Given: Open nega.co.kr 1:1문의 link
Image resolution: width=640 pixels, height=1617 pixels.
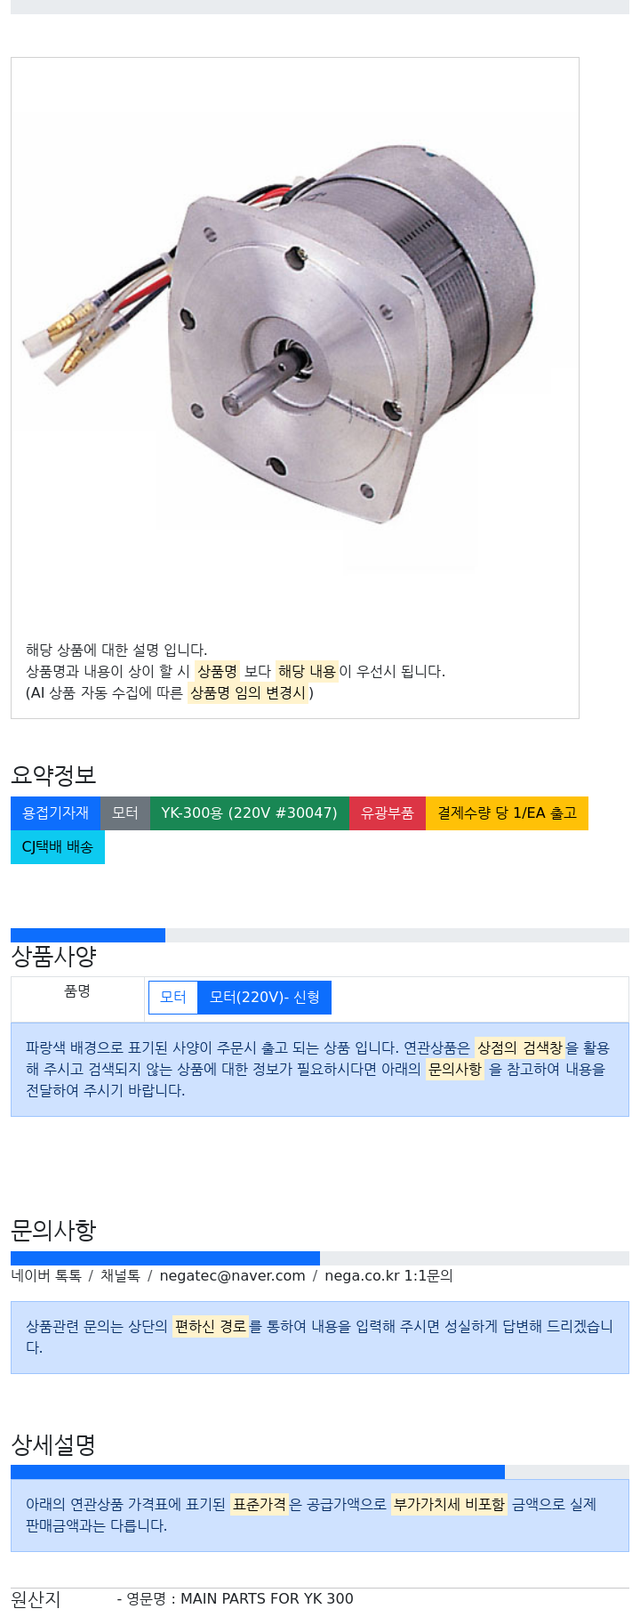Looking at the screenshot, I should (388, 1276).
